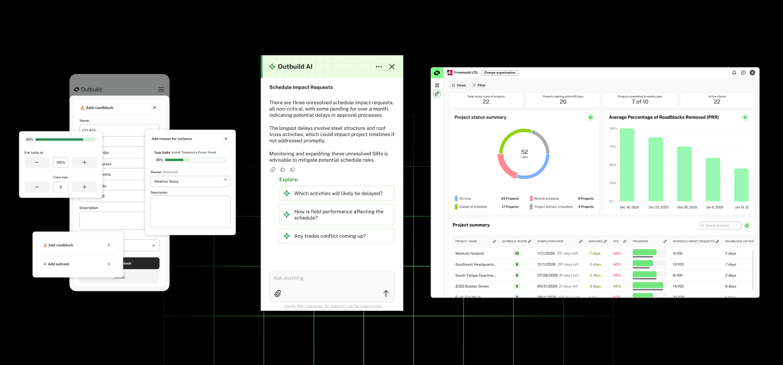Attach a file with the paperclip icon
Image resolution: width=783 pixels, height=365 pixels.
(278, 294)
